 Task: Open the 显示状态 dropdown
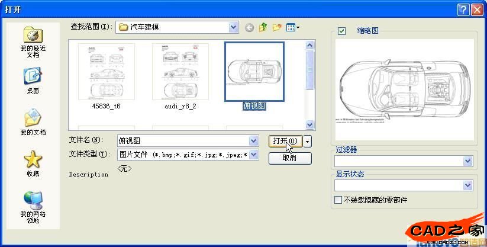(x=468, y=185)
